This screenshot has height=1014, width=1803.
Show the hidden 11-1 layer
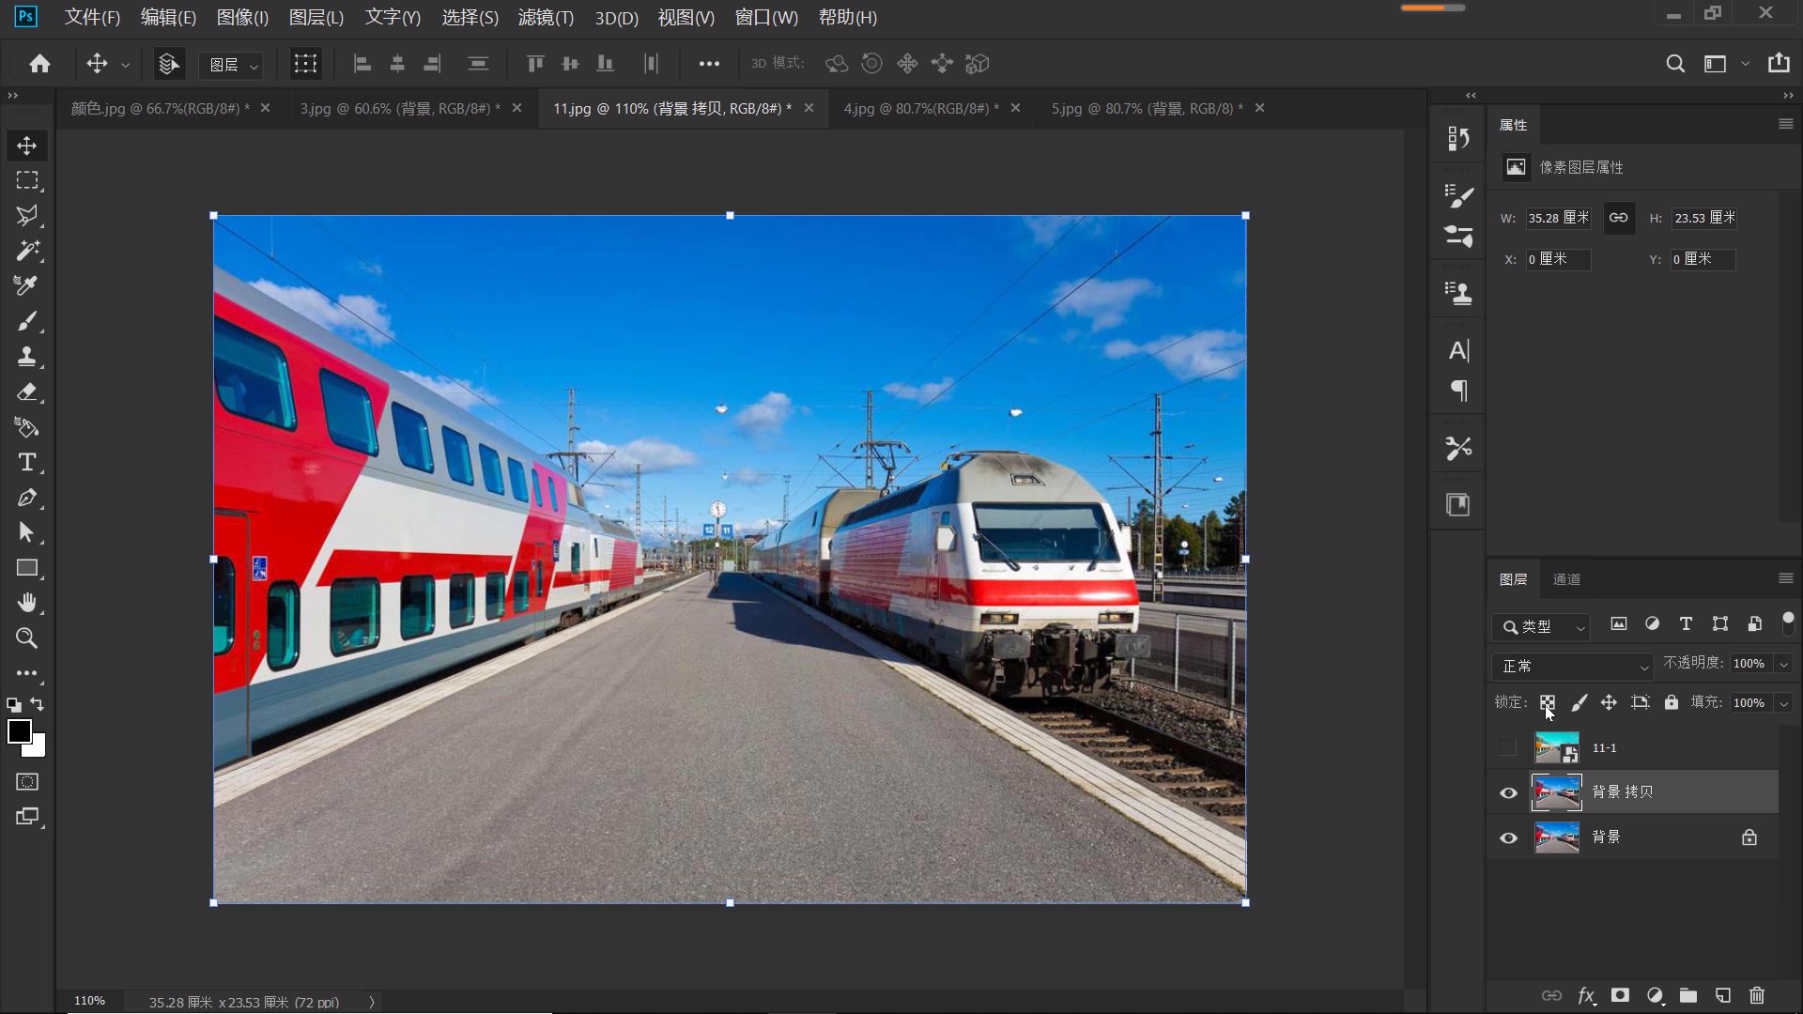pyautogui.click(x=1508, y=747)
